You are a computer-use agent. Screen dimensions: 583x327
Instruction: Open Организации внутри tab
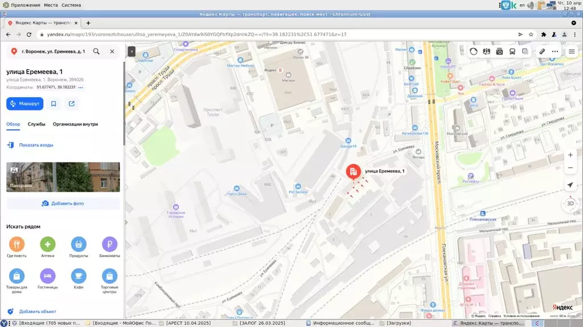[x=76, y=124]
